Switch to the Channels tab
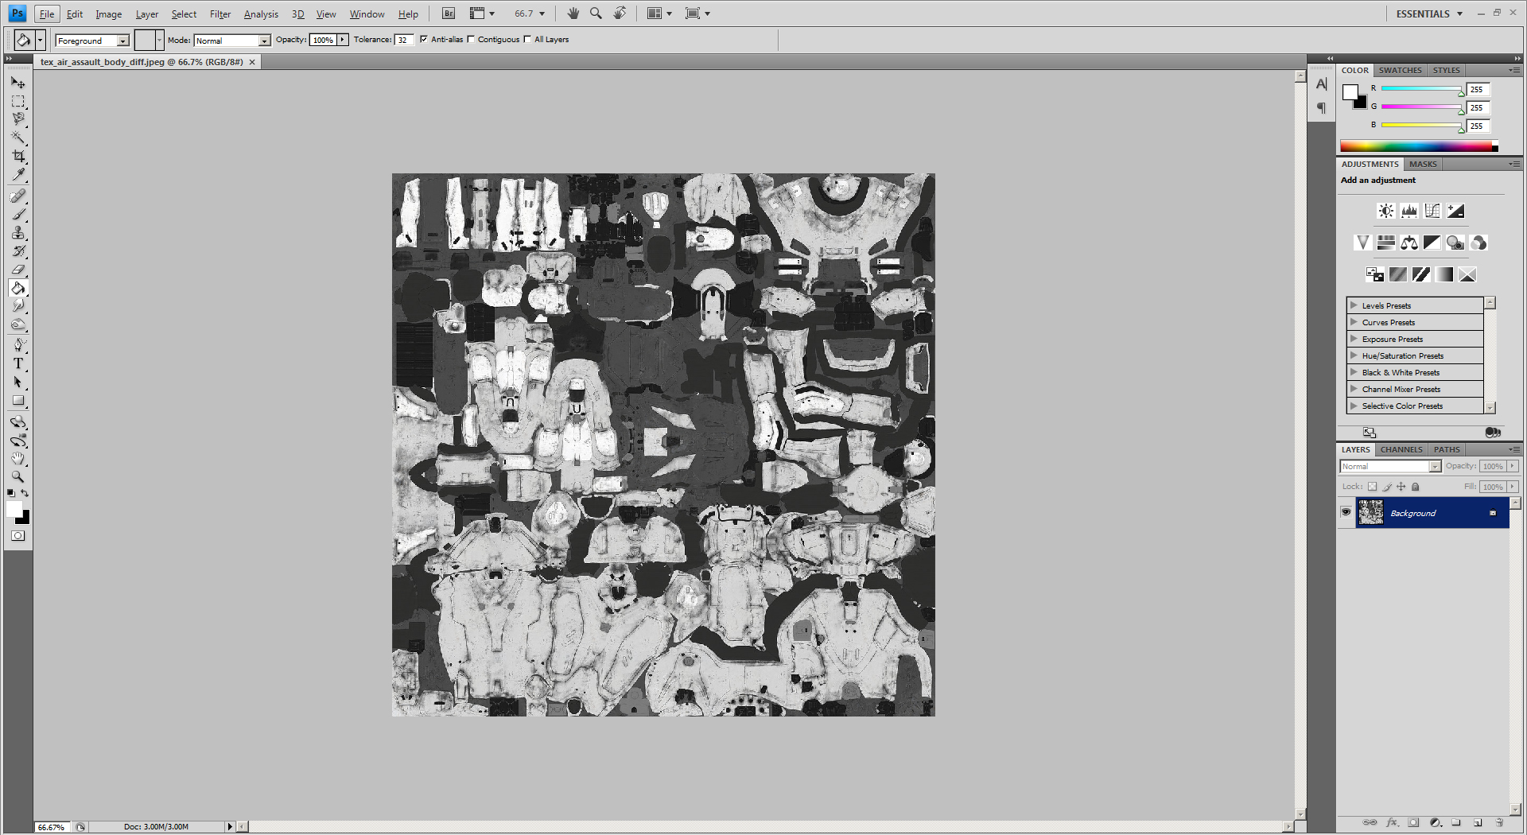Image resolution: width=1527 pixels, height=835 pixels. [x=1401, y=449]
